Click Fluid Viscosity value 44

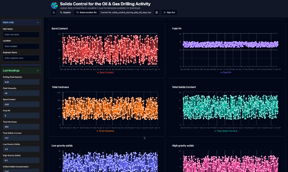[21, 93]
